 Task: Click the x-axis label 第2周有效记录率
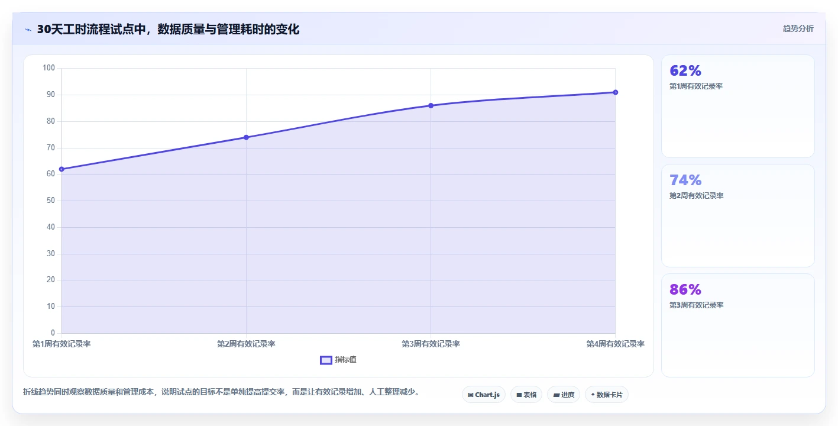tap(246, 344)
